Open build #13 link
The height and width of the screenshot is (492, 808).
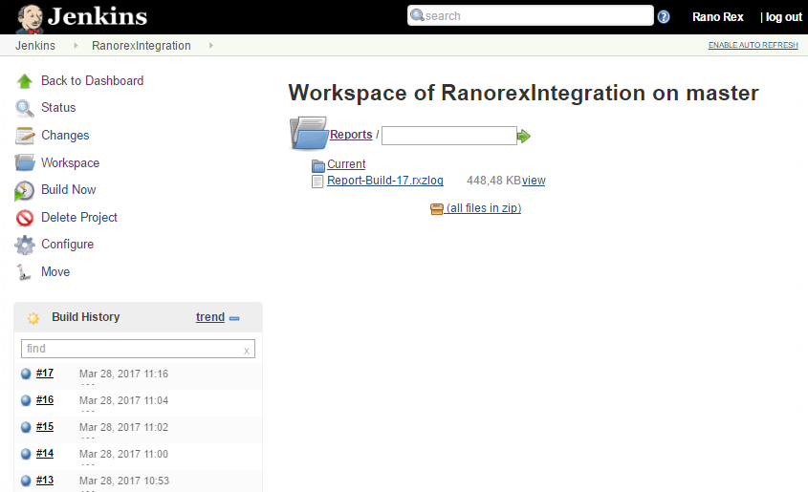point(45,481)
